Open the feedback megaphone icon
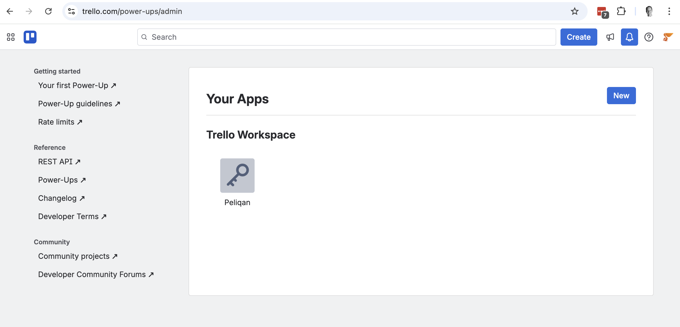Screen dimensions: 680x327 [610, 37]
